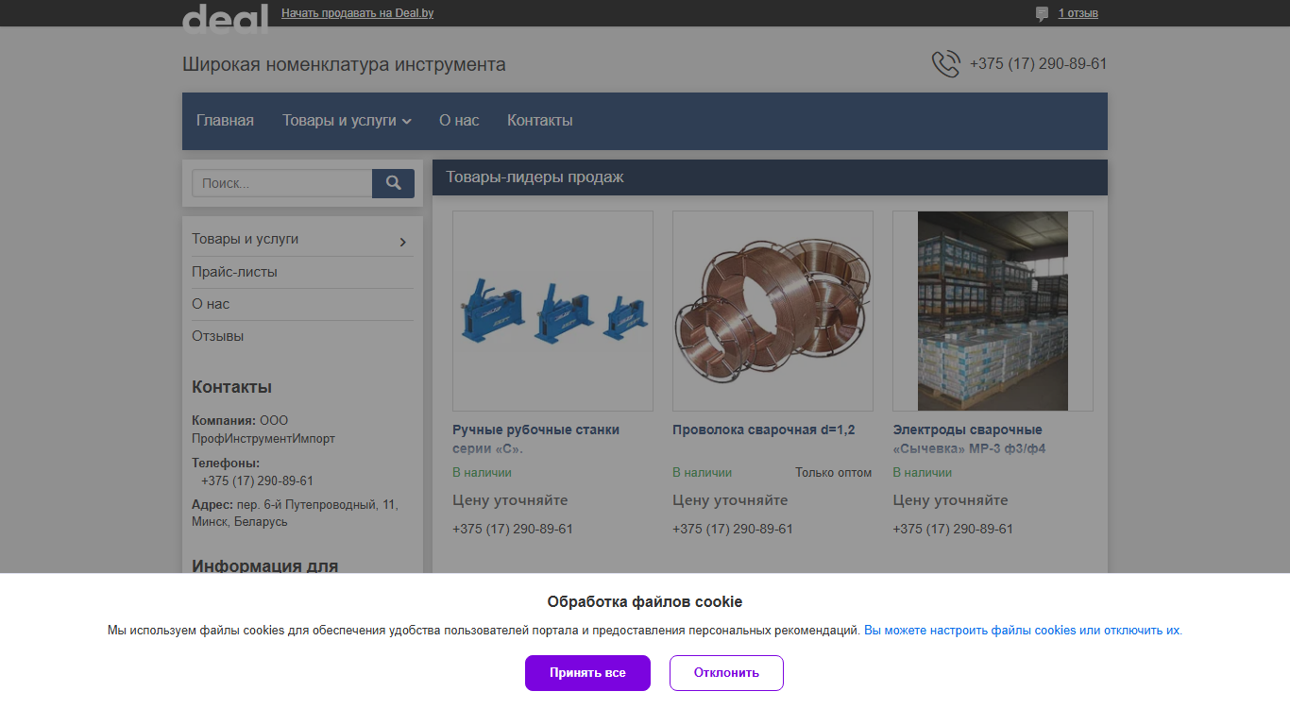Viewport: 1290px width, 725px height.
Task: Open 'Начать продавать на Deal.by' link
Action: [357, 13]
